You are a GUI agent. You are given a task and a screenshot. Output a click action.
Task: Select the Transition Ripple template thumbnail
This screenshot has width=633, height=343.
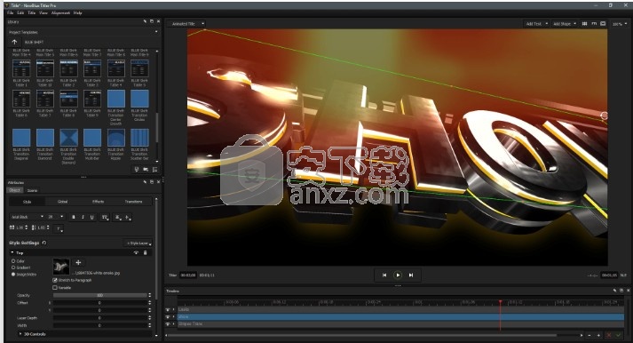click(x=116, y=138)
